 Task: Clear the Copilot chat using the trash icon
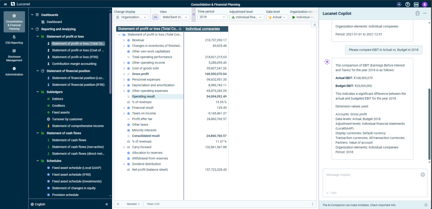(x=417, y=13)
